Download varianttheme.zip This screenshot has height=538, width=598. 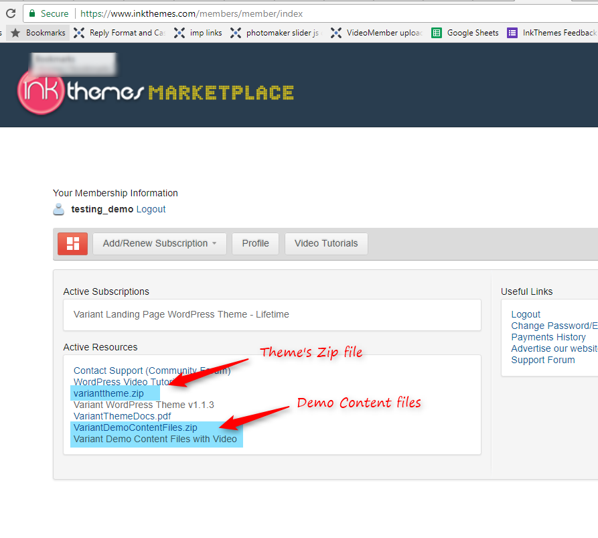pos(108,393)
